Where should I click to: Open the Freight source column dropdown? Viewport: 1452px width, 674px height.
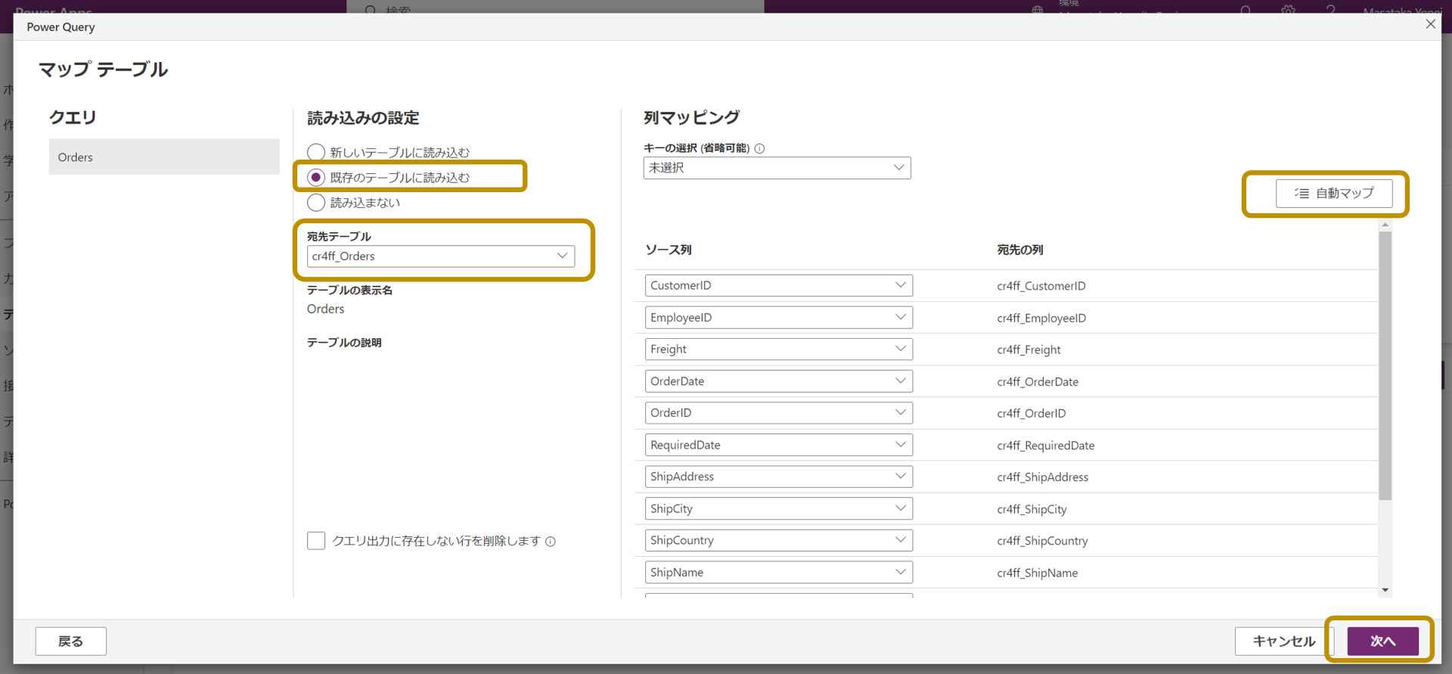(x=779, y=349)
